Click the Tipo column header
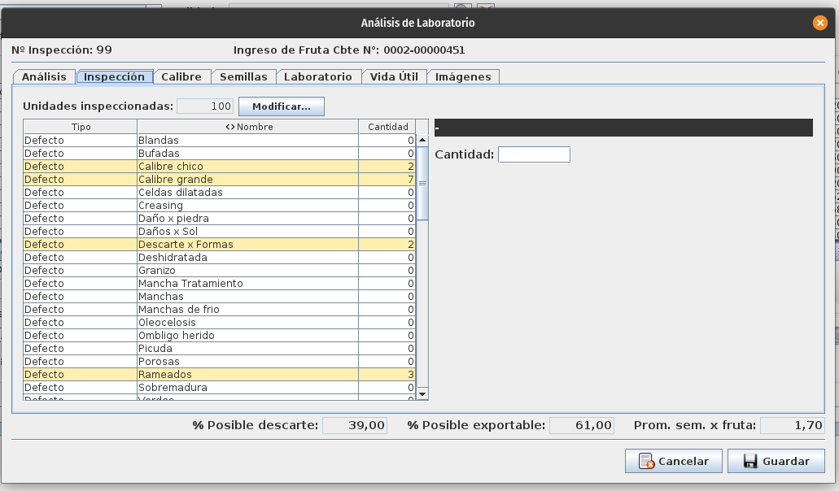Screen dimensions: 839x491 [x=81, y=127]
